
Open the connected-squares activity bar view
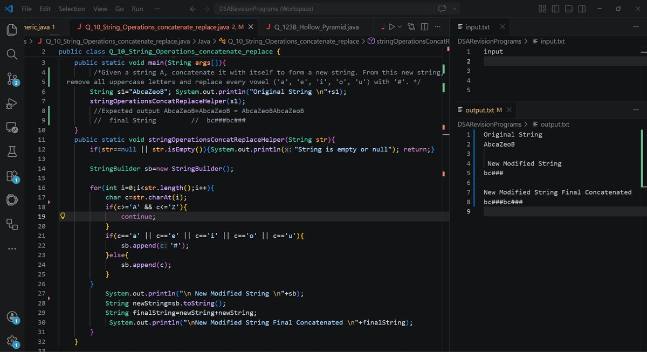click(12, 224)
